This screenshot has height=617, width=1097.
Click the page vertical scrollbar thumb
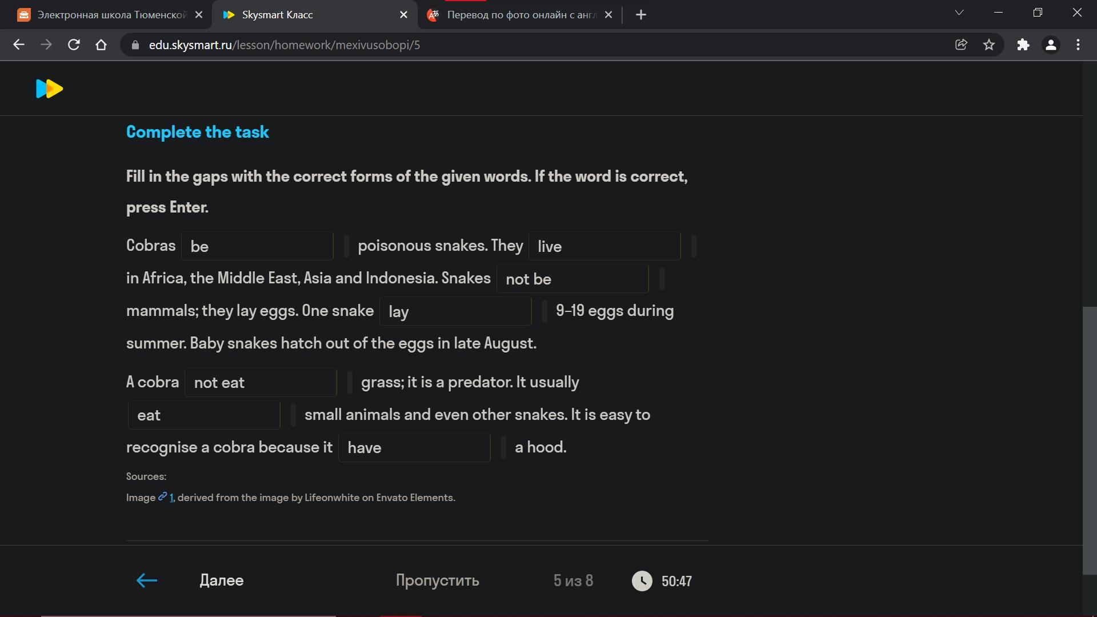[x=1089, y=440]
